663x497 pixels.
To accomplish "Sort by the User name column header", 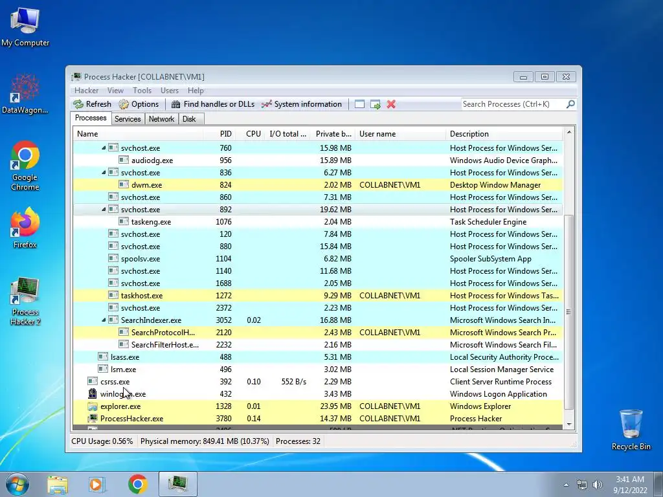I will pyautogui.click(x=400, y=134).
